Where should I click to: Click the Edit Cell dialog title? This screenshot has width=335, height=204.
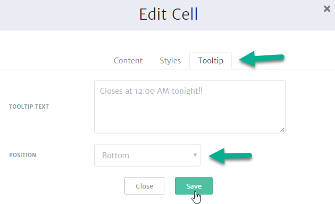169,14
